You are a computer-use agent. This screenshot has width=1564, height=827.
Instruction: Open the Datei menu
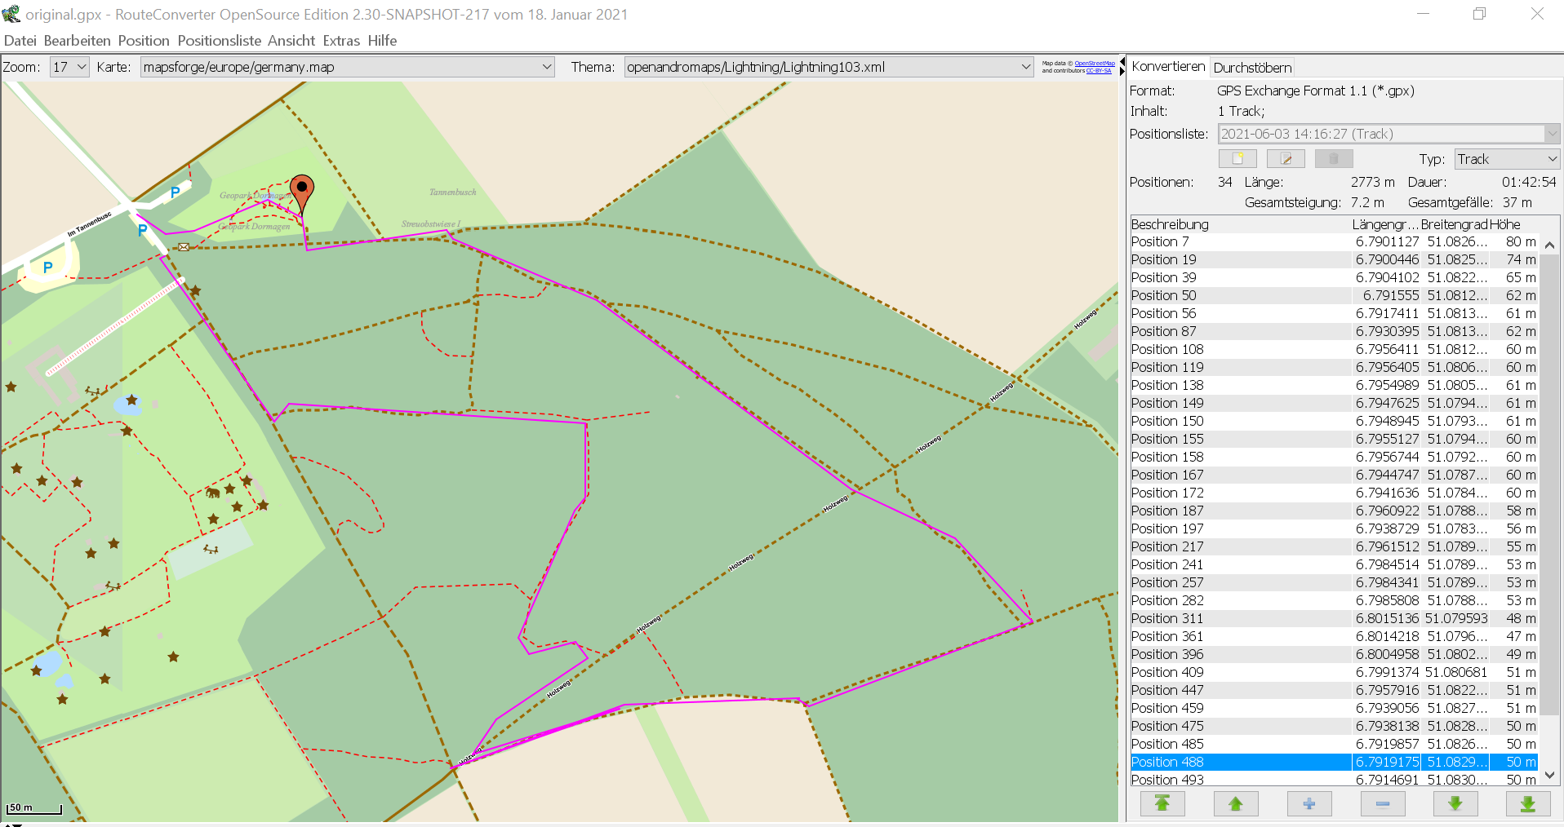click(x=20, y=41)
